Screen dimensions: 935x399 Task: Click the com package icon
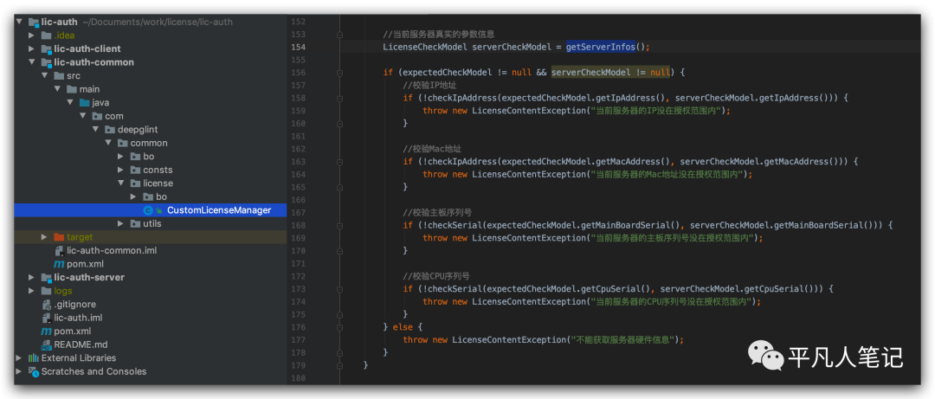97,116
